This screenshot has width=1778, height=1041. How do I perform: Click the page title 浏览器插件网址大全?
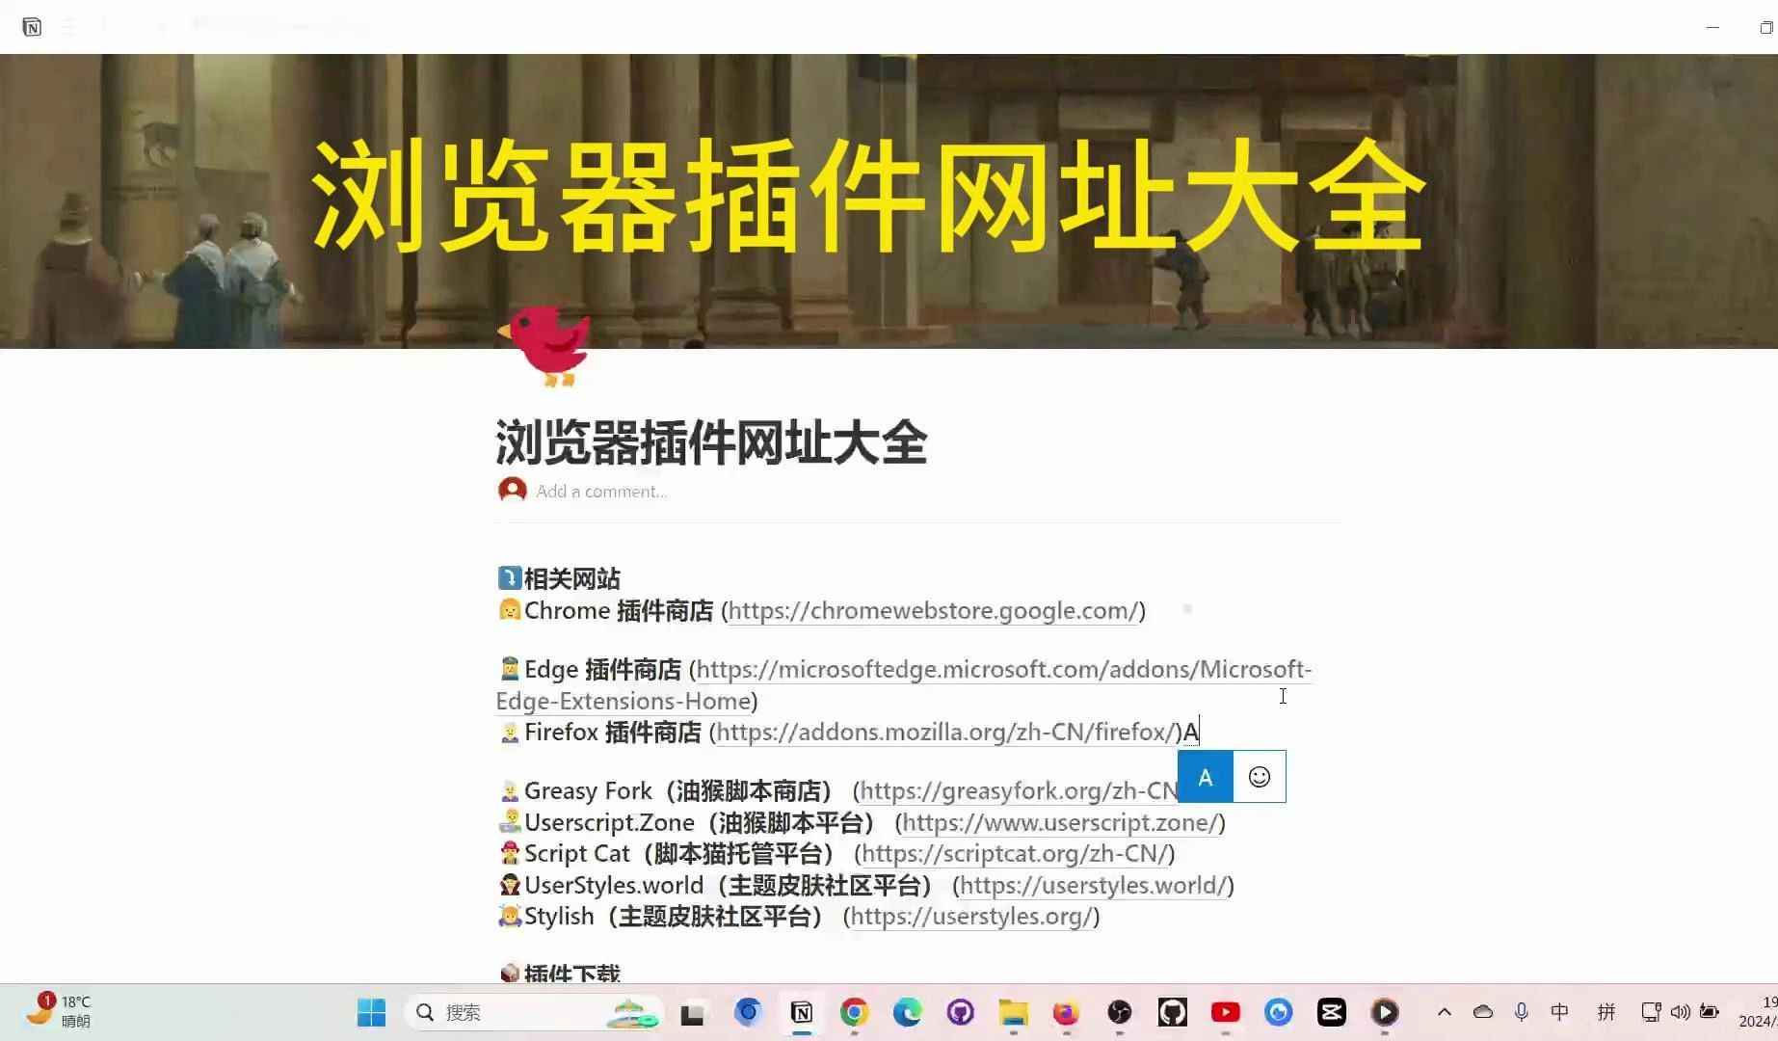(711, 442)
